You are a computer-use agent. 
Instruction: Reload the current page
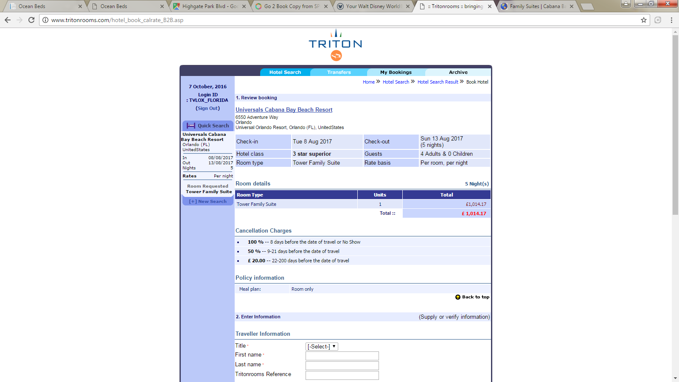[x=31, y=20]
